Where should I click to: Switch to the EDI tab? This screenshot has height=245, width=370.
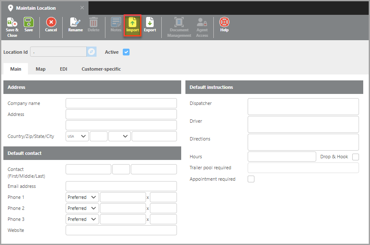point(64,69)
